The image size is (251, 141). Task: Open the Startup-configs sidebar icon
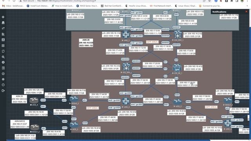click(3, 34)
